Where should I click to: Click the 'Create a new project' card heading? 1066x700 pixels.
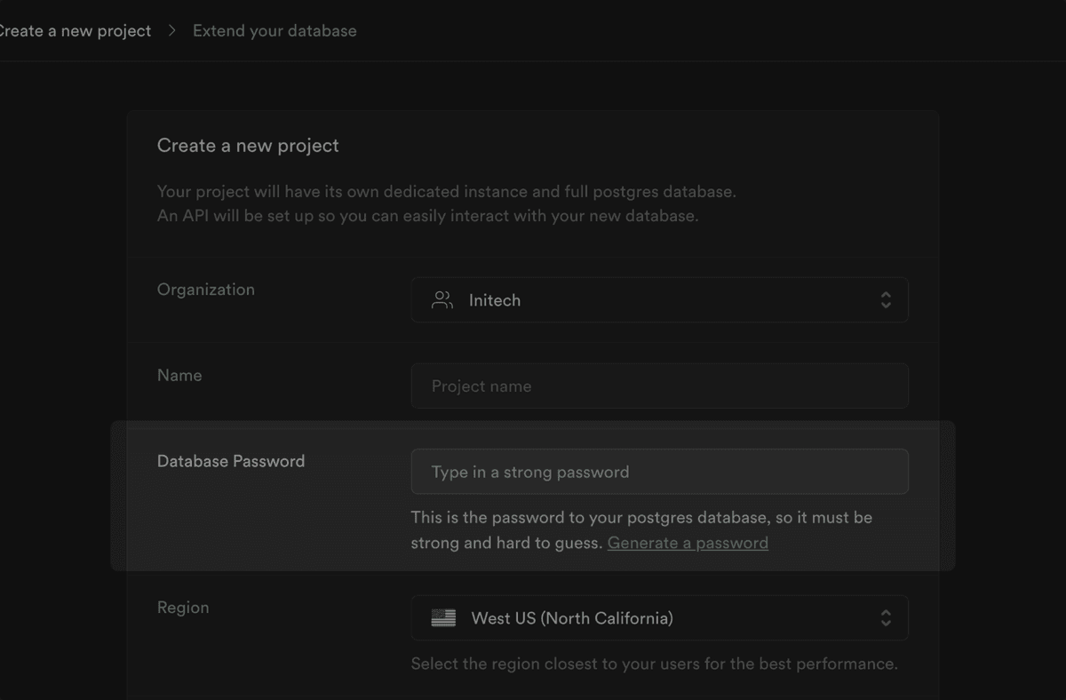coord(248,146)
